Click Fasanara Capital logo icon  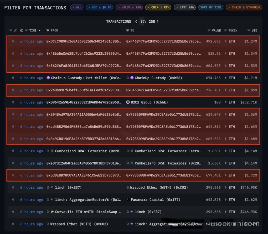pos(128,200)
